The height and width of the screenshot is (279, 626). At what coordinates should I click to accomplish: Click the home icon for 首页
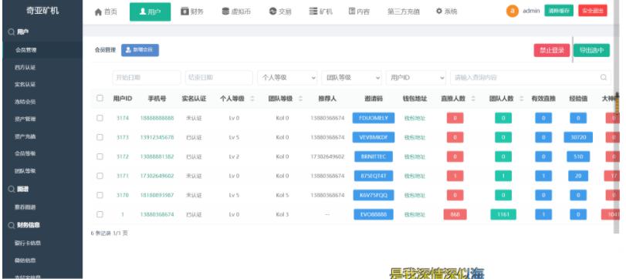point(98,12)
